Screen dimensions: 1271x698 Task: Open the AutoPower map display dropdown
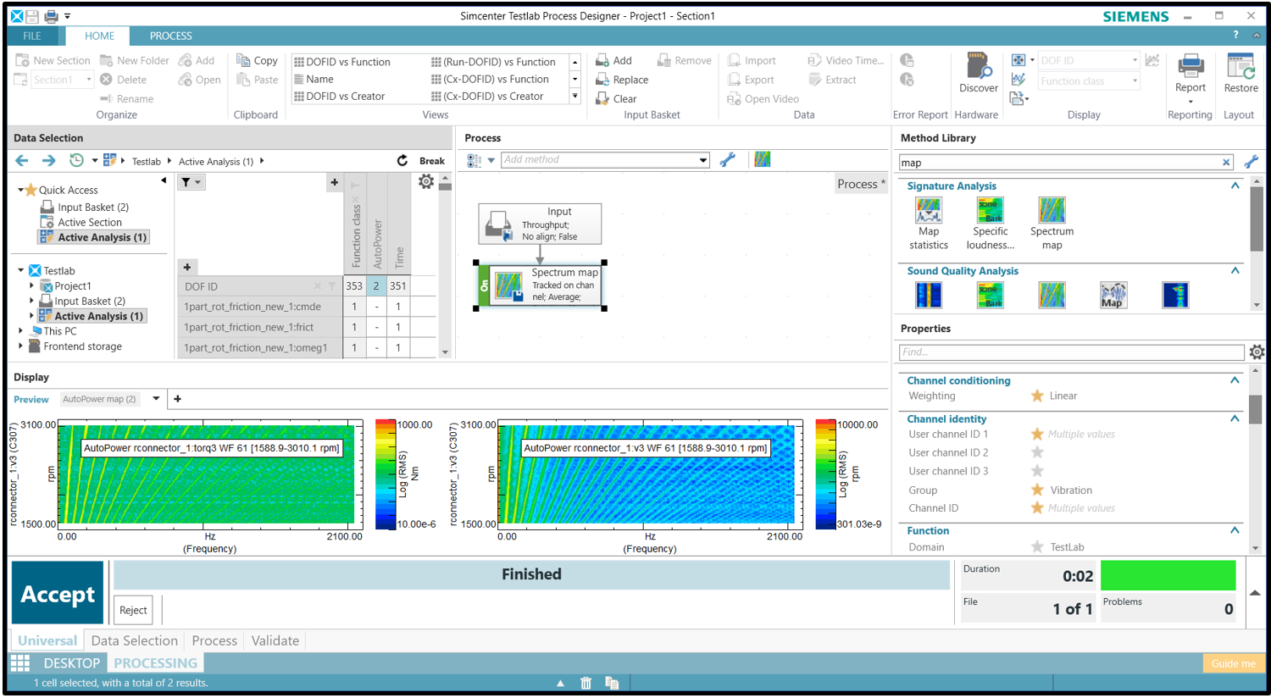156,399
